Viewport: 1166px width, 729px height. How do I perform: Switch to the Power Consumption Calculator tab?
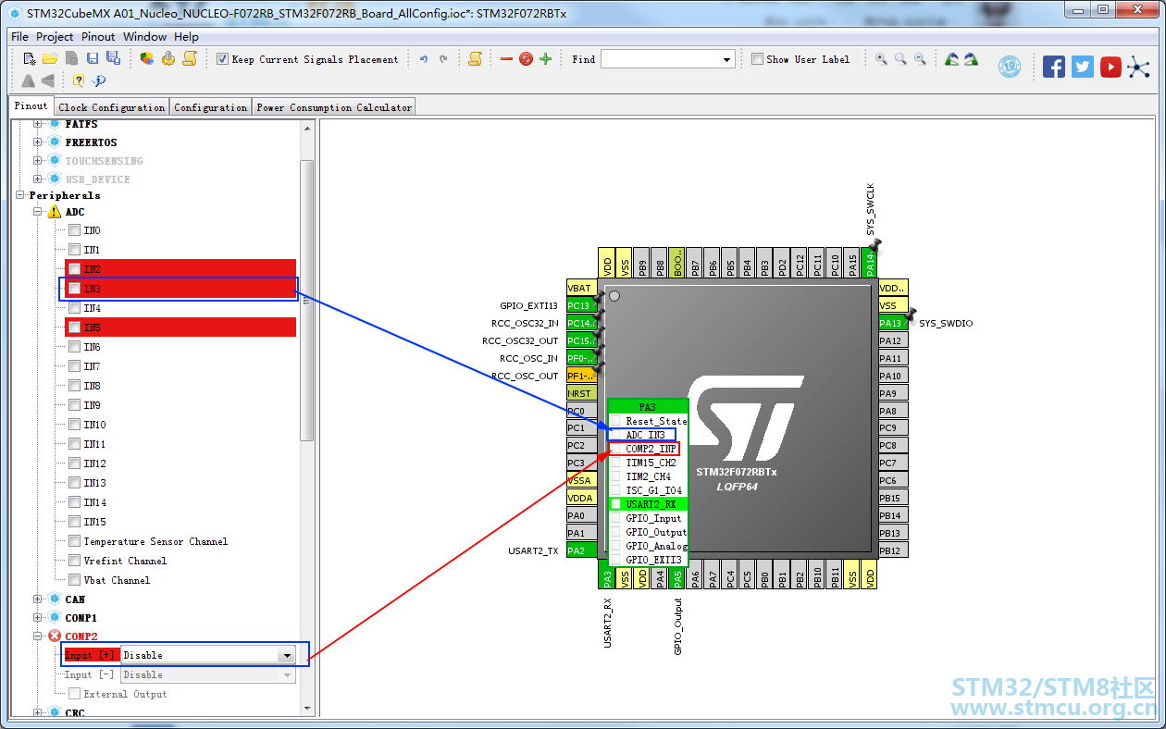point(334,107)
